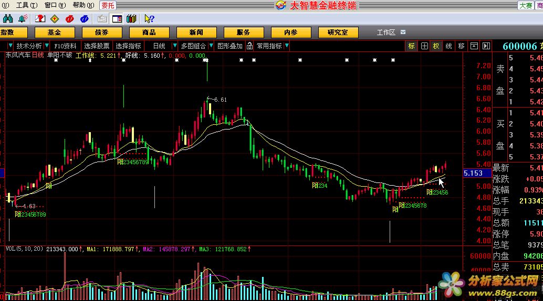Open the 日线 period dropdown arrow
Viewport: 543px width, 301px height.
click(175, 46)
